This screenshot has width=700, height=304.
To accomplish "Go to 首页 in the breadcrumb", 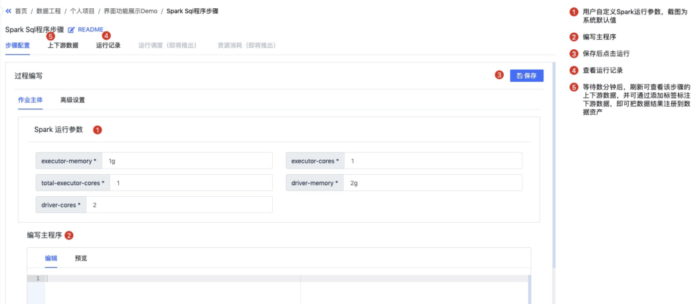I will tap(21, 11).
